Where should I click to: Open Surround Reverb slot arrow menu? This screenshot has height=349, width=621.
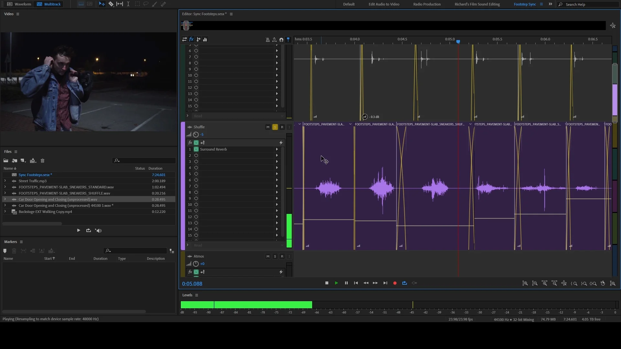pos(277,149)
